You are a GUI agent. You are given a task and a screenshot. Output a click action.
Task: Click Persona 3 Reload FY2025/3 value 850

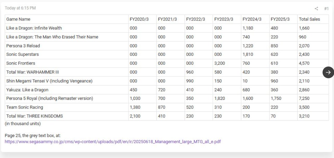pos(274,46)
